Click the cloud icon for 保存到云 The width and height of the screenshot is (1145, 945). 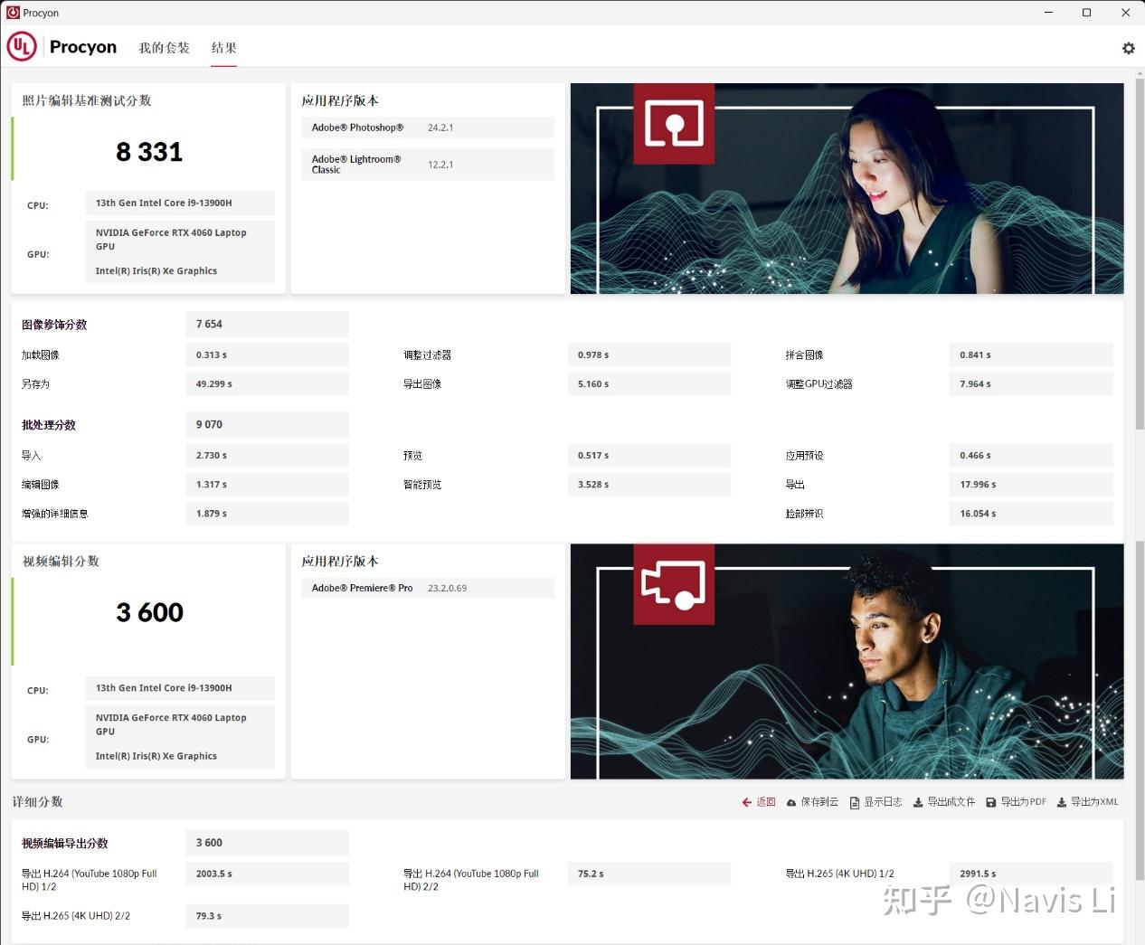click(x=791, y=802)
